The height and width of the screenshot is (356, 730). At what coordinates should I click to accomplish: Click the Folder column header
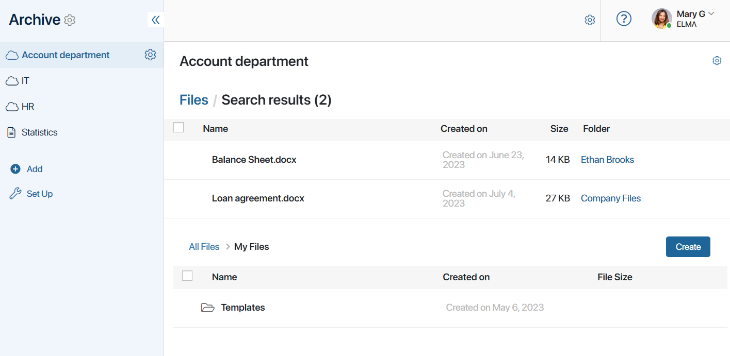click(596, 129)
